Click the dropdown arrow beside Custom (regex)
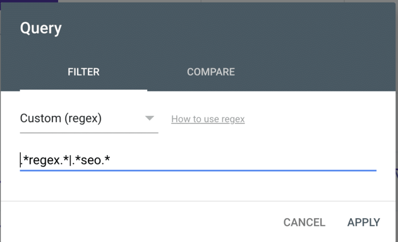398x242 pixels. pos(150,118)
